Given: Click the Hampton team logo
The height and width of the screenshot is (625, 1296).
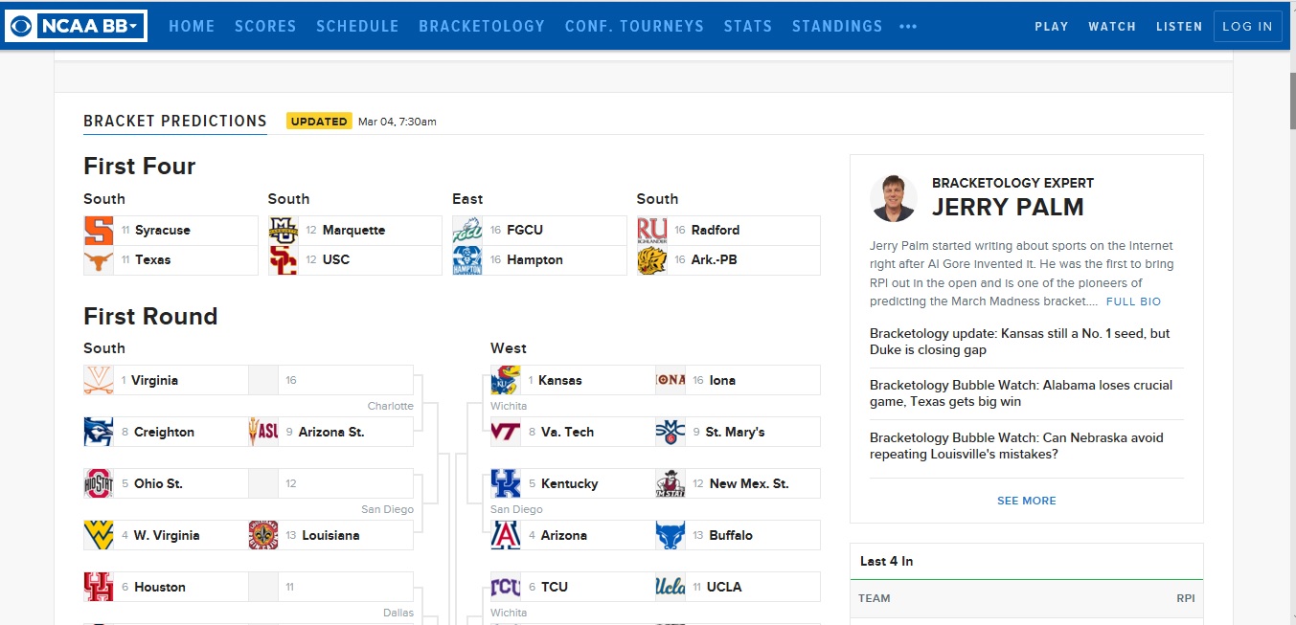Looking at the screenshot, I should (x=466, y=259).
